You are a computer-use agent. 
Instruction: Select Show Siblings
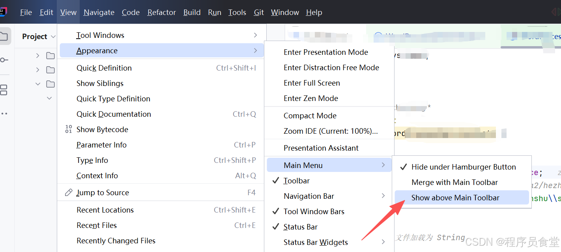point(162,83)
